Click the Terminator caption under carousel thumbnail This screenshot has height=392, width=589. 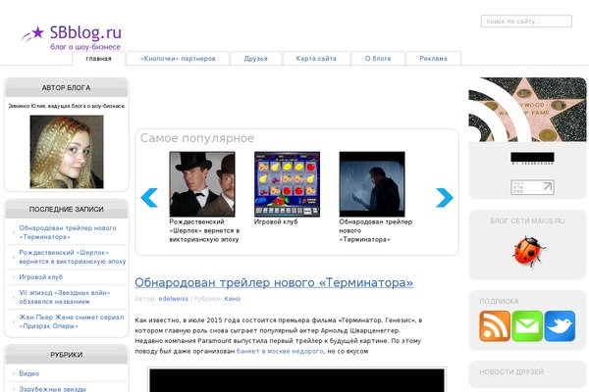point(376,230)
